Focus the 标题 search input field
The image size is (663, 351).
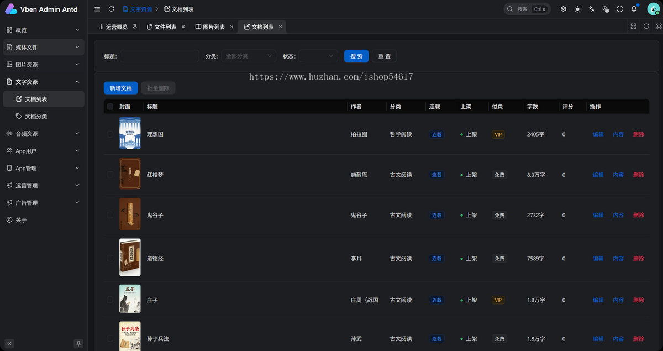click(160, 56)
